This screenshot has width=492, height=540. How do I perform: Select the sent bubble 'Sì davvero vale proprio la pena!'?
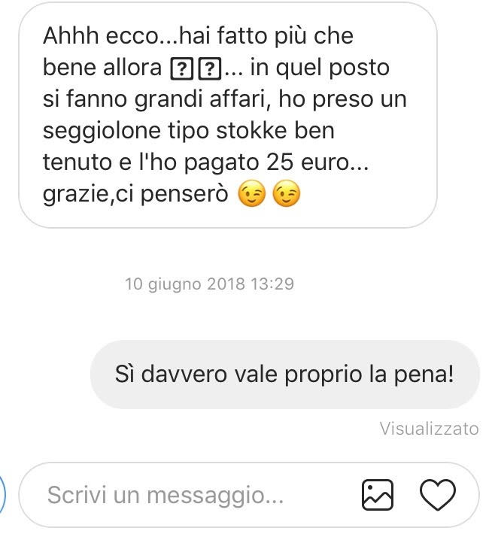pyautogui.click(x=285, y=375)
